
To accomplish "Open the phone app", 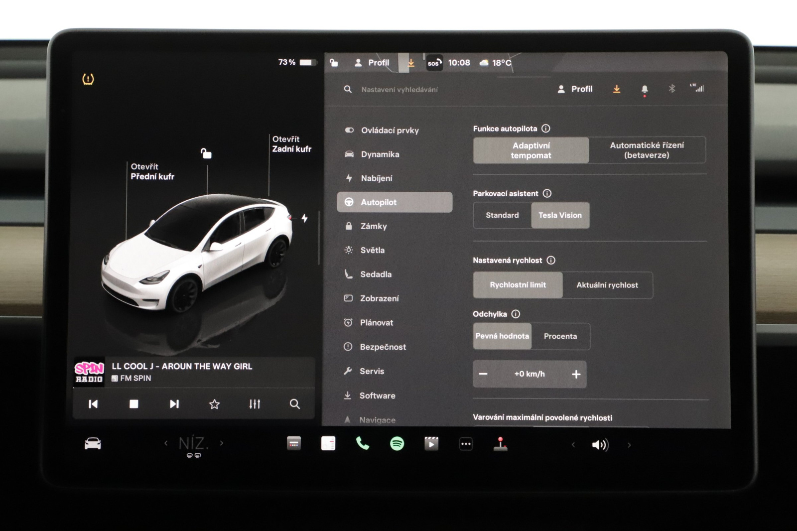I will click(x=363, y=443).
